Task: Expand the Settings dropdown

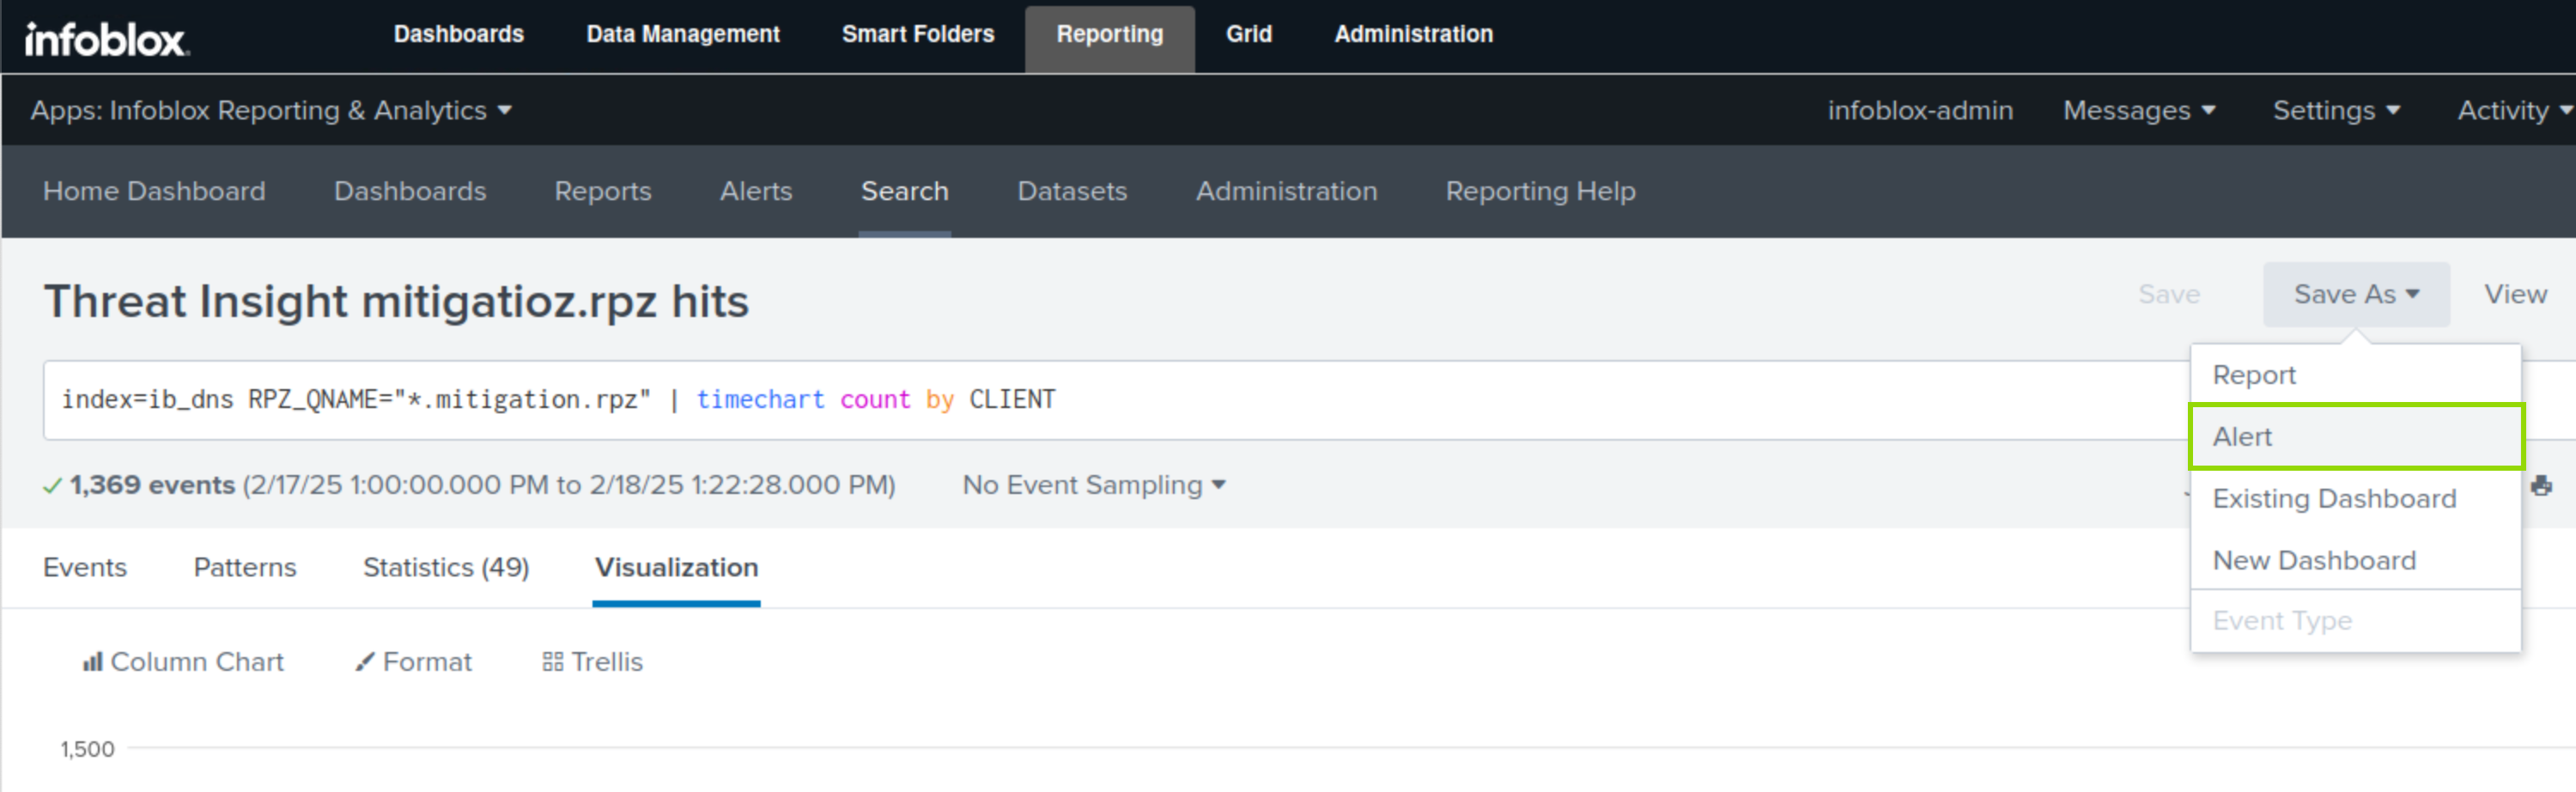Action: tap(2335, 110)
